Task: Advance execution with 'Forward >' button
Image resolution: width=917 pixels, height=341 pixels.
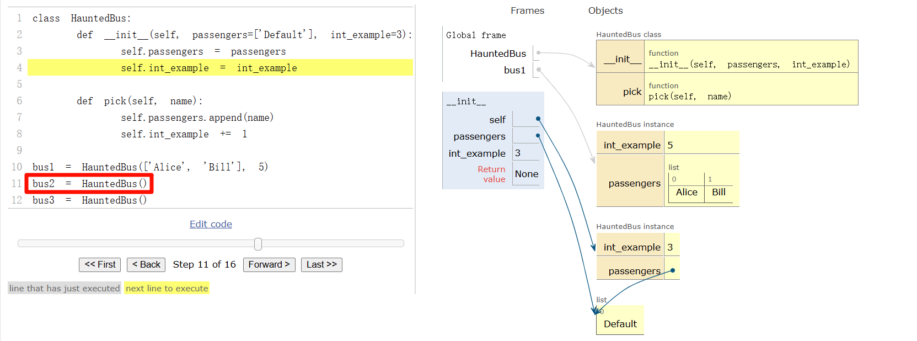Action: (269, 265)
